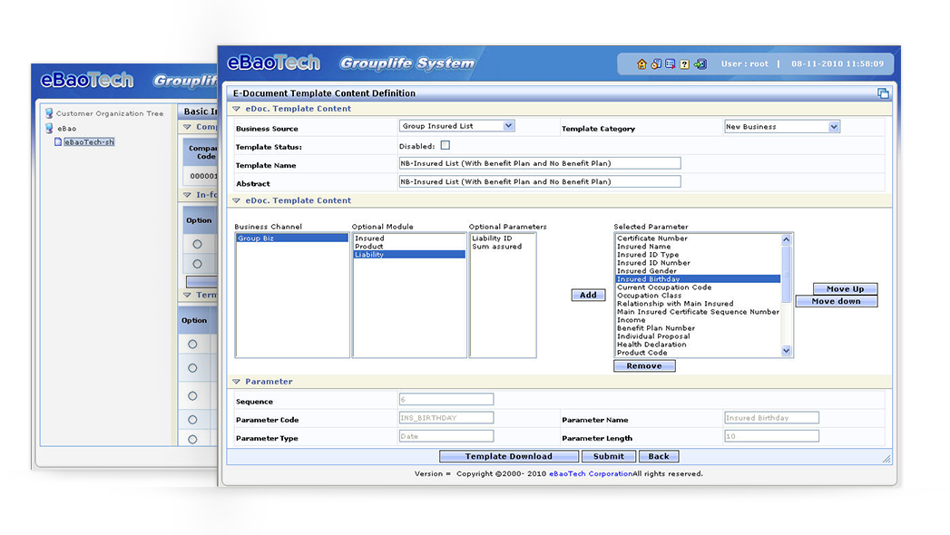Image resolution: width=950 pixels, height=535 pixels.
Task: Open eBaoTech Corporation footer link
Action: coord(591,474)
